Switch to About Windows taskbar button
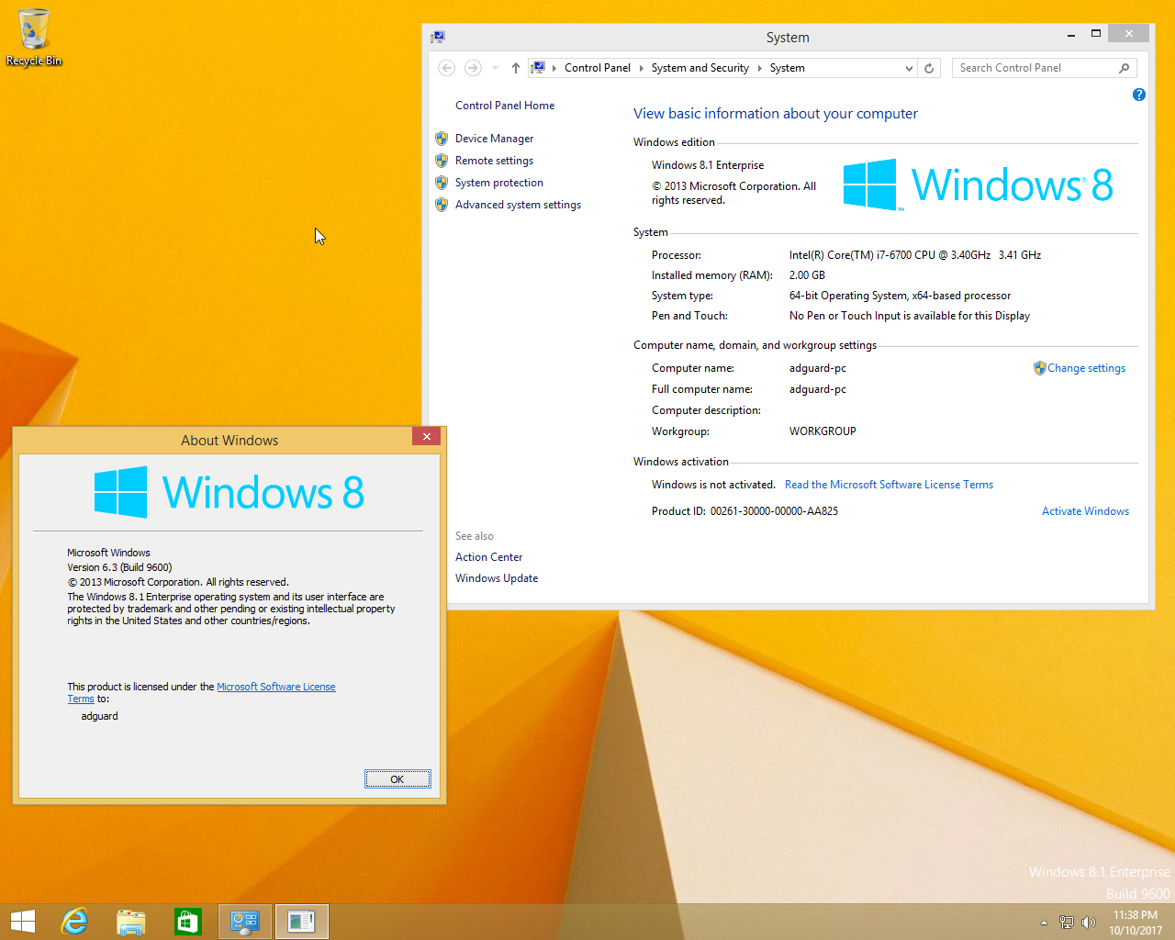The image size is (1175, 940). (x=301, y=922)
